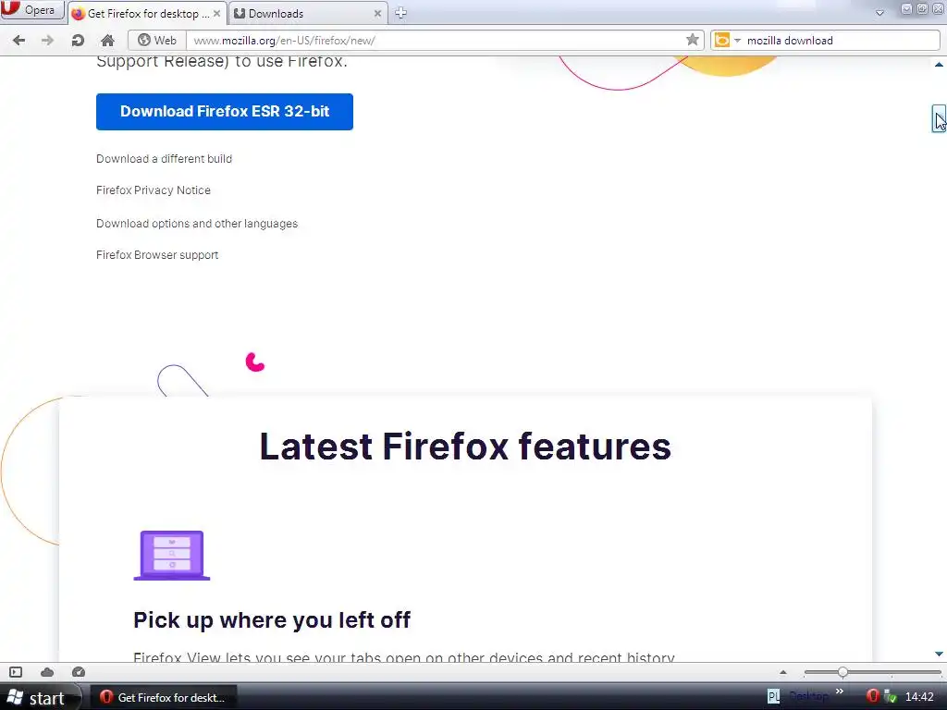Open a new tab with plus icon
This screenshot has width=947, height=710.
pos(400,13)
